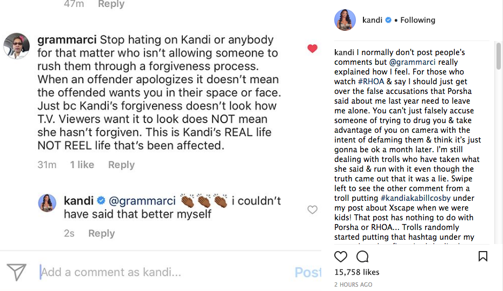Tap the paper plane share icon
The image size is (503, 291).
(x=17, y=272)
